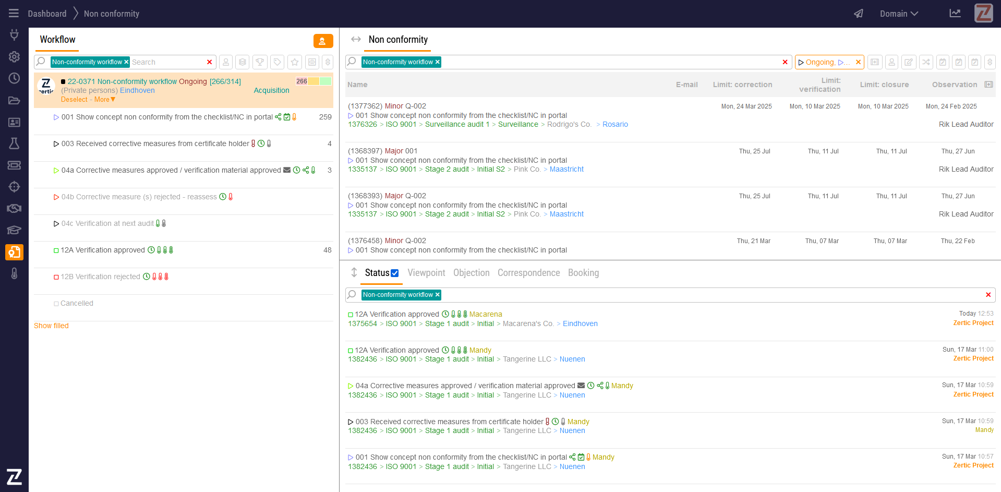Click the trophy filter icon in Workflow toolbar
Screen dimensions: 1001x492
coord(260,62)
